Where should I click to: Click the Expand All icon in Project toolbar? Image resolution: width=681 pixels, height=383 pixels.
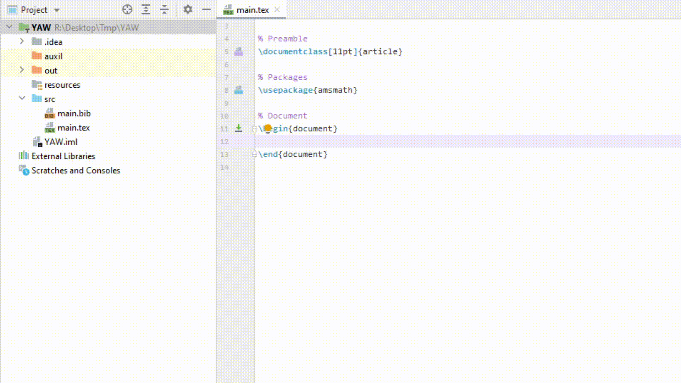click(146, 10)
